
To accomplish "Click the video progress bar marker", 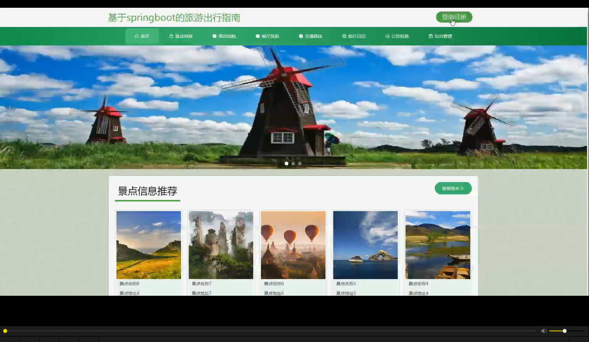I will click(5, 331).
